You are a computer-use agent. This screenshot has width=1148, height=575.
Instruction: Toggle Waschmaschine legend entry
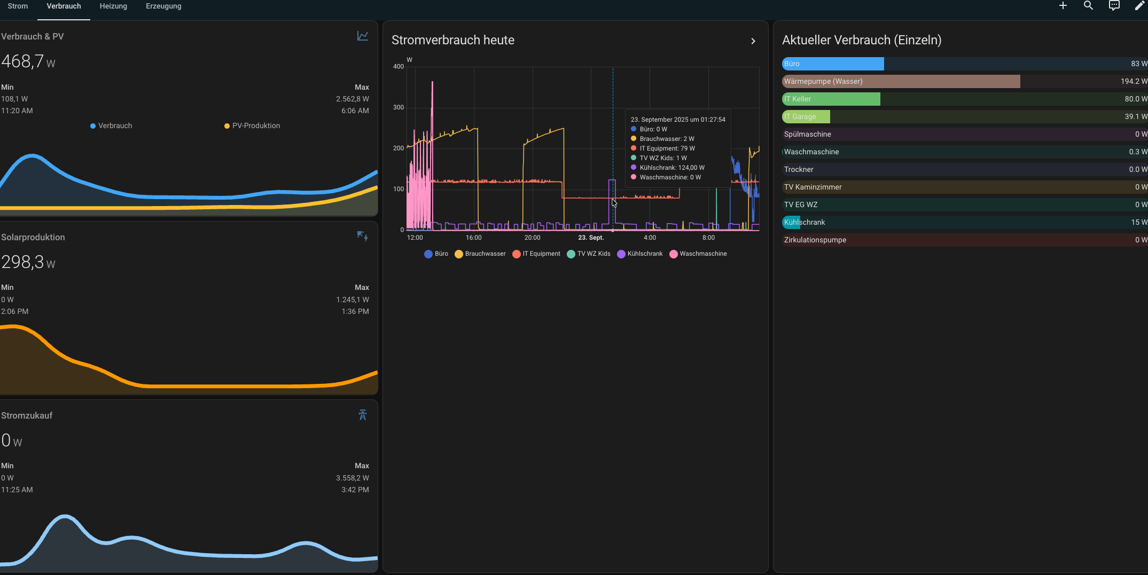pyautogui.click(x=698, y=254)
